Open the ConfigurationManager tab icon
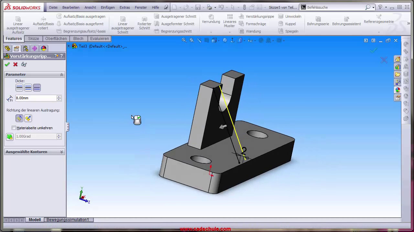 point(26,48)
